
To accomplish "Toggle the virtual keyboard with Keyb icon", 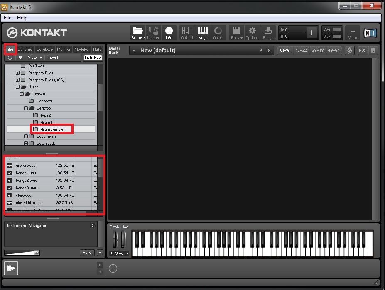I will coord(202,33).
